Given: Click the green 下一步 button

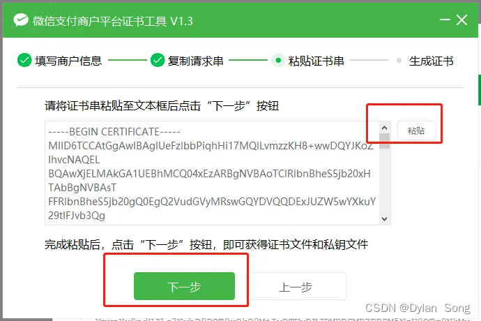Looking at the screenshot, I should tap(184, 286).
